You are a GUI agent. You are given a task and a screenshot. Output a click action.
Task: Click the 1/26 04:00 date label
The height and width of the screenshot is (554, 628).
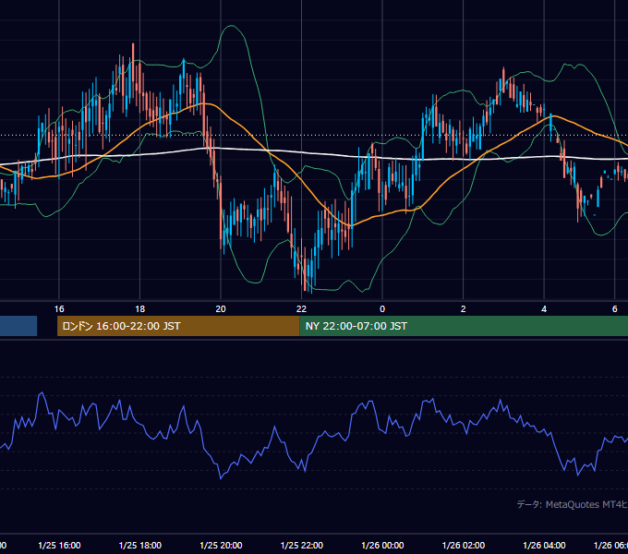point(544,545)
